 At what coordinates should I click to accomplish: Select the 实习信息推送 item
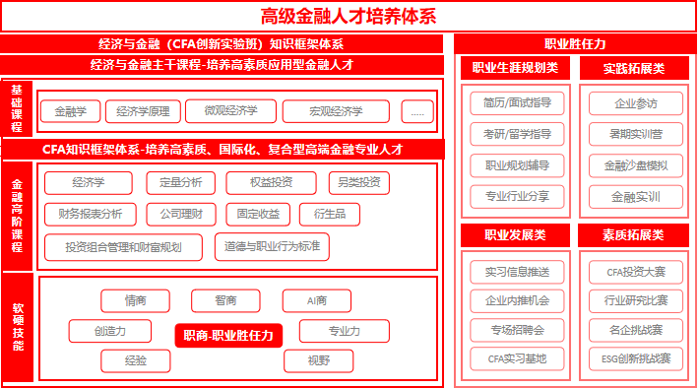coord(517,273)
